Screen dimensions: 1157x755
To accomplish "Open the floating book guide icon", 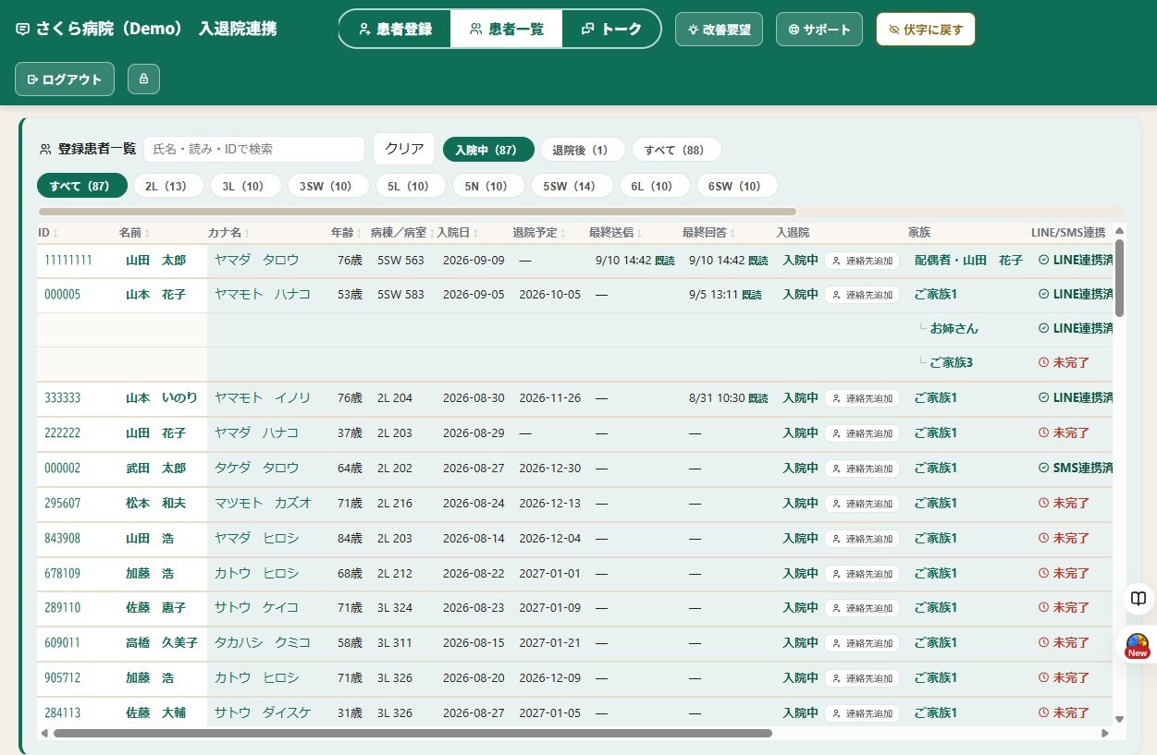I will click(1139, 597).
